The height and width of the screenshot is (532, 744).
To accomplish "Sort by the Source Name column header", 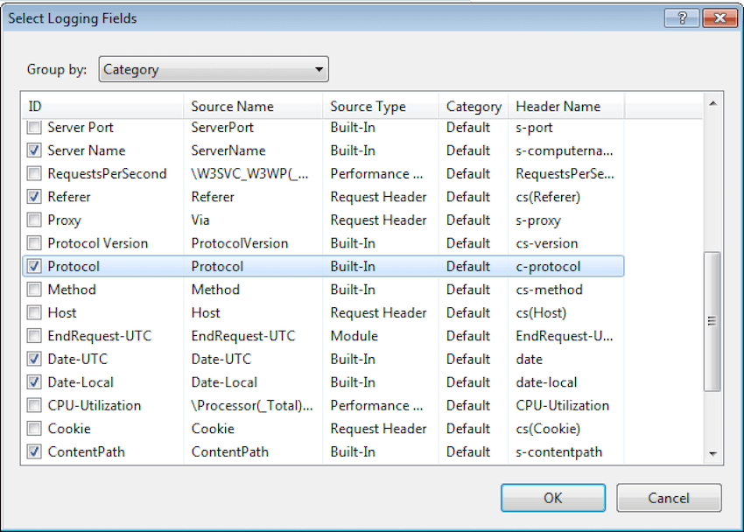I will coord(253,106).
